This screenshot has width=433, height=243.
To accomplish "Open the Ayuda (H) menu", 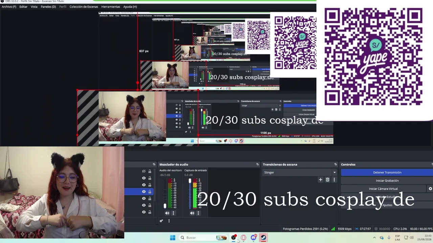I will (x=130, y=7).
